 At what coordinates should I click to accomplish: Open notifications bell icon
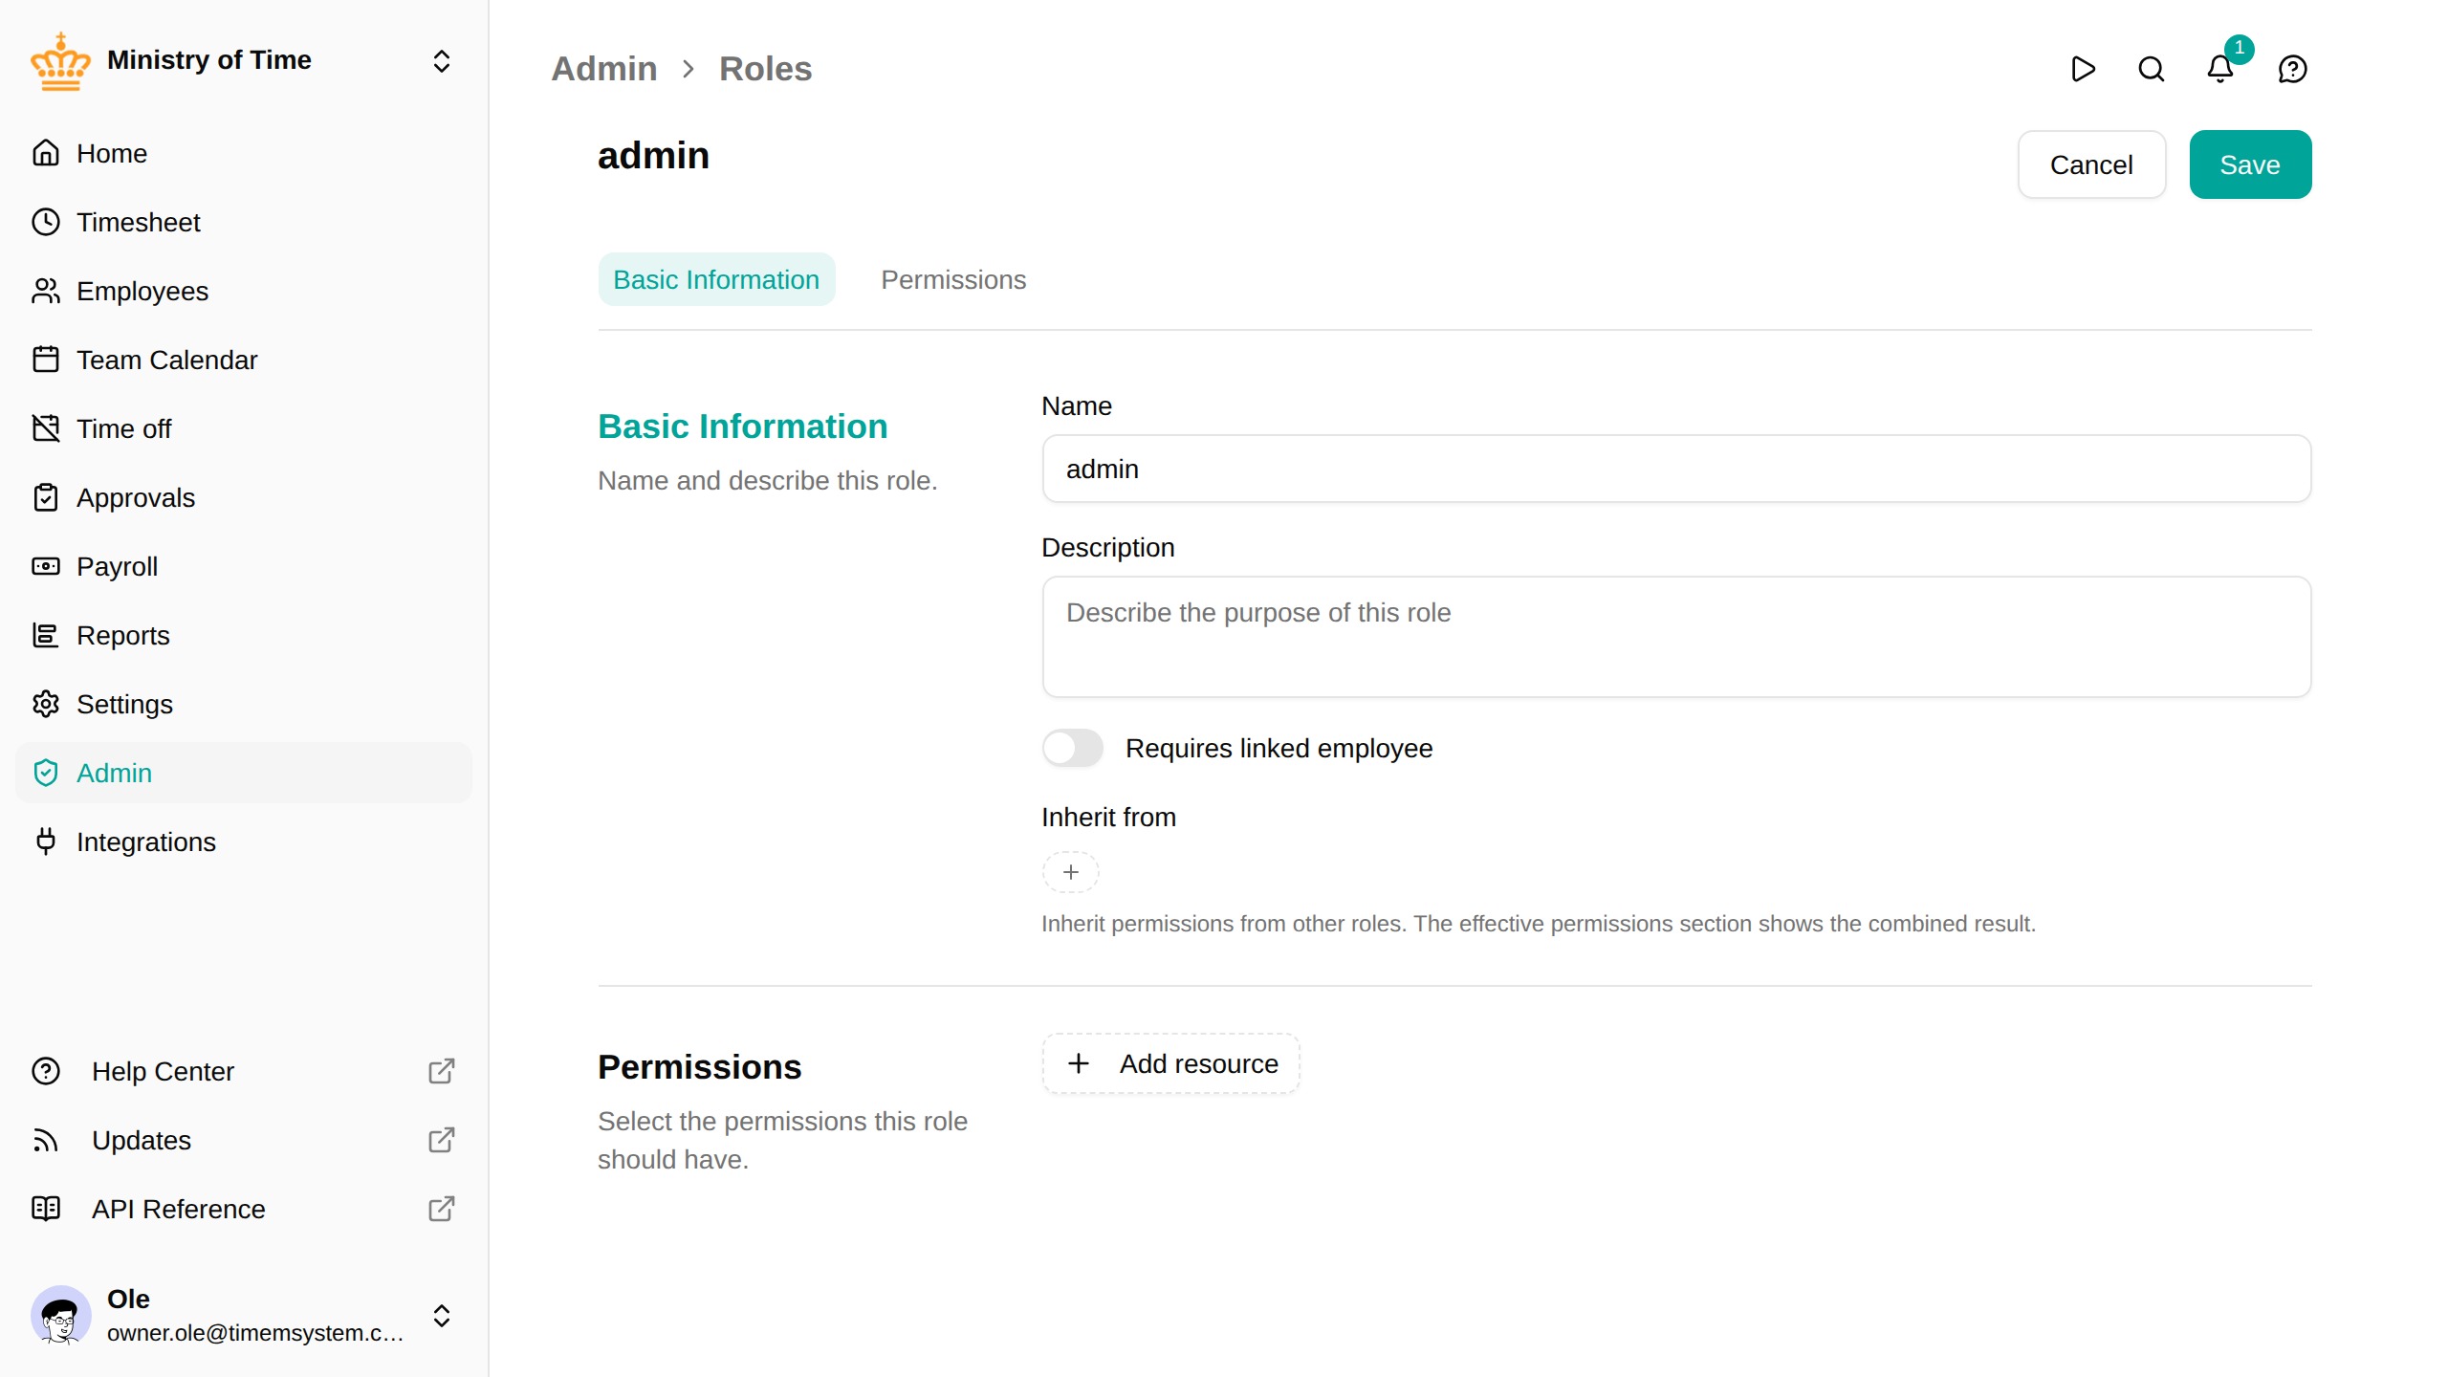point(2220,69)
